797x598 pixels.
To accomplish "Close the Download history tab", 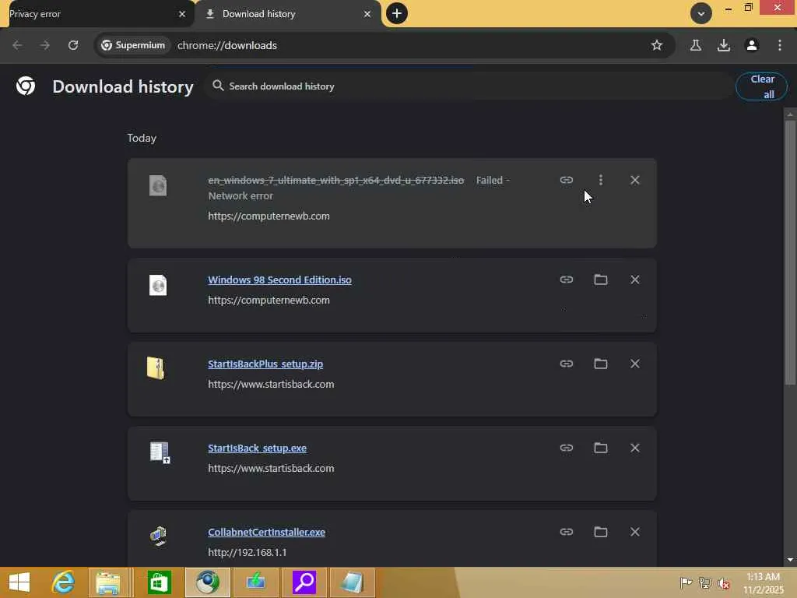I will coord(367,14).
